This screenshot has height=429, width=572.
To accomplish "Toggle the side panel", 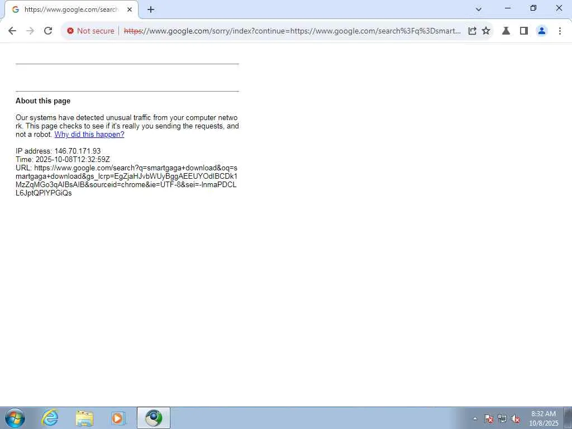I will click(524, 31).
